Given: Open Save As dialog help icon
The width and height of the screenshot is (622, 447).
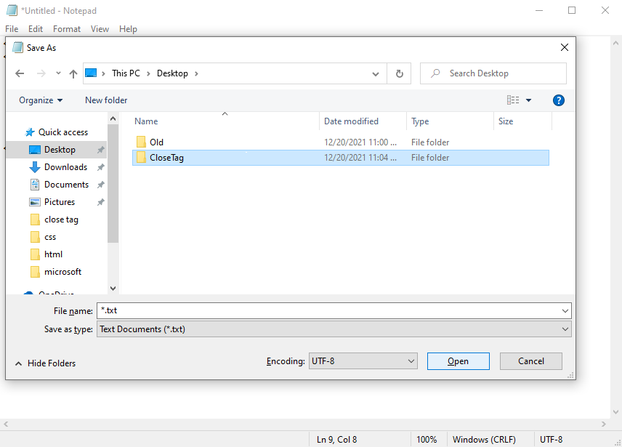Looking at the screenshot, I should pyautogui.click(x=559, y=100).
